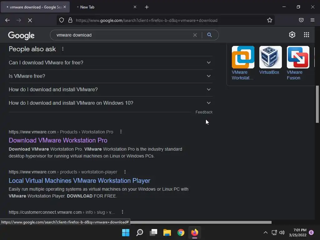Open the tracking protection shield icon
Screen dimensions: 320x240
coord(62,20)
